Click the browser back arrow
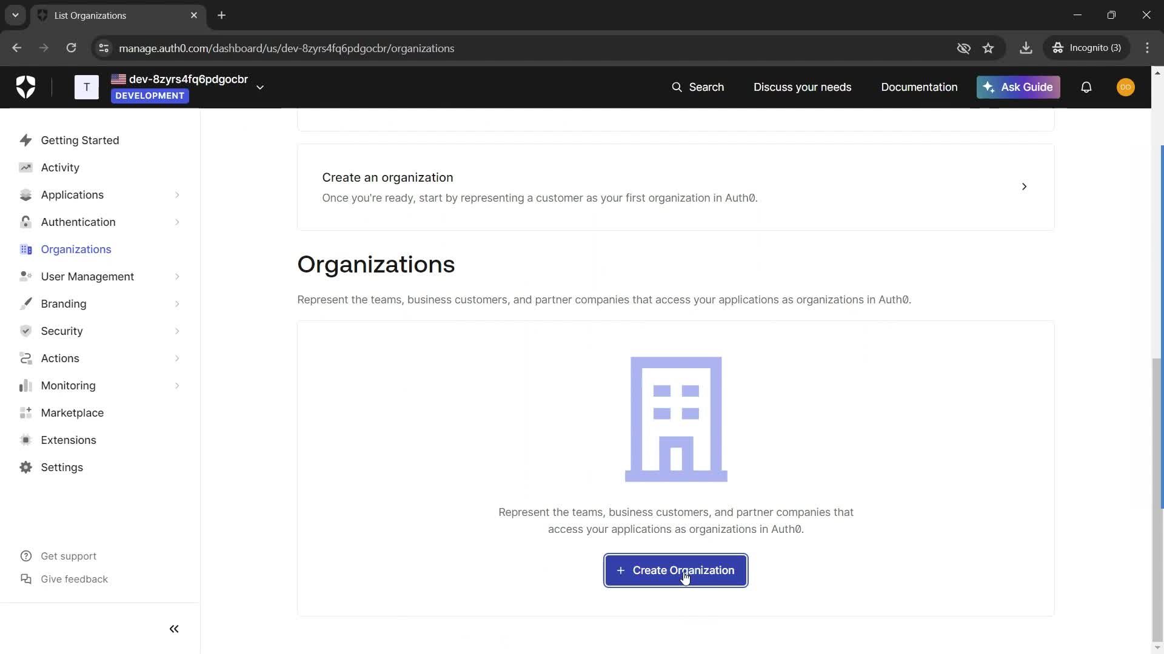 pos(16,48)
